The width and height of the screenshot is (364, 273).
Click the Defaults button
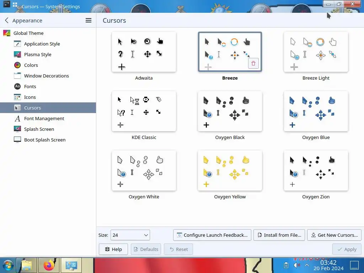click(x=146, y=249)
